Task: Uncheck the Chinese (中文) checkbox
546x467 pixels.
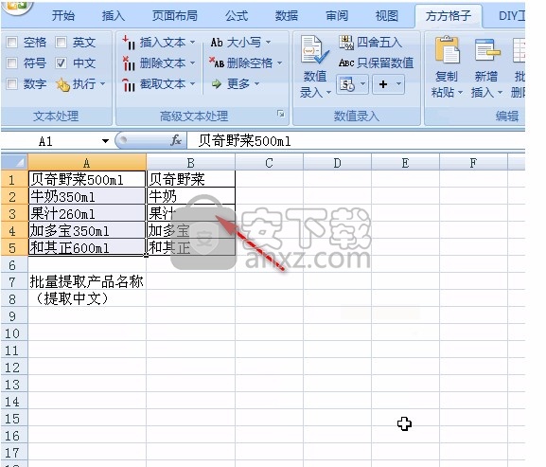Action: [61, 63]
